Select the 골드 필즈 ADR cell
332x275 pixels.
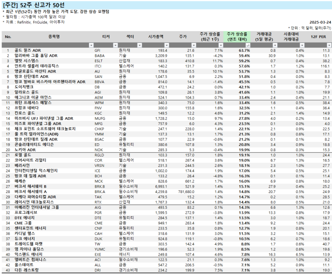point(28,50)
